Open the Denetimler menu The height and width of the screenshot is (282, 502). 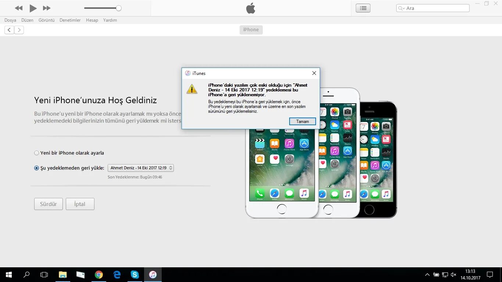point(70,20)
